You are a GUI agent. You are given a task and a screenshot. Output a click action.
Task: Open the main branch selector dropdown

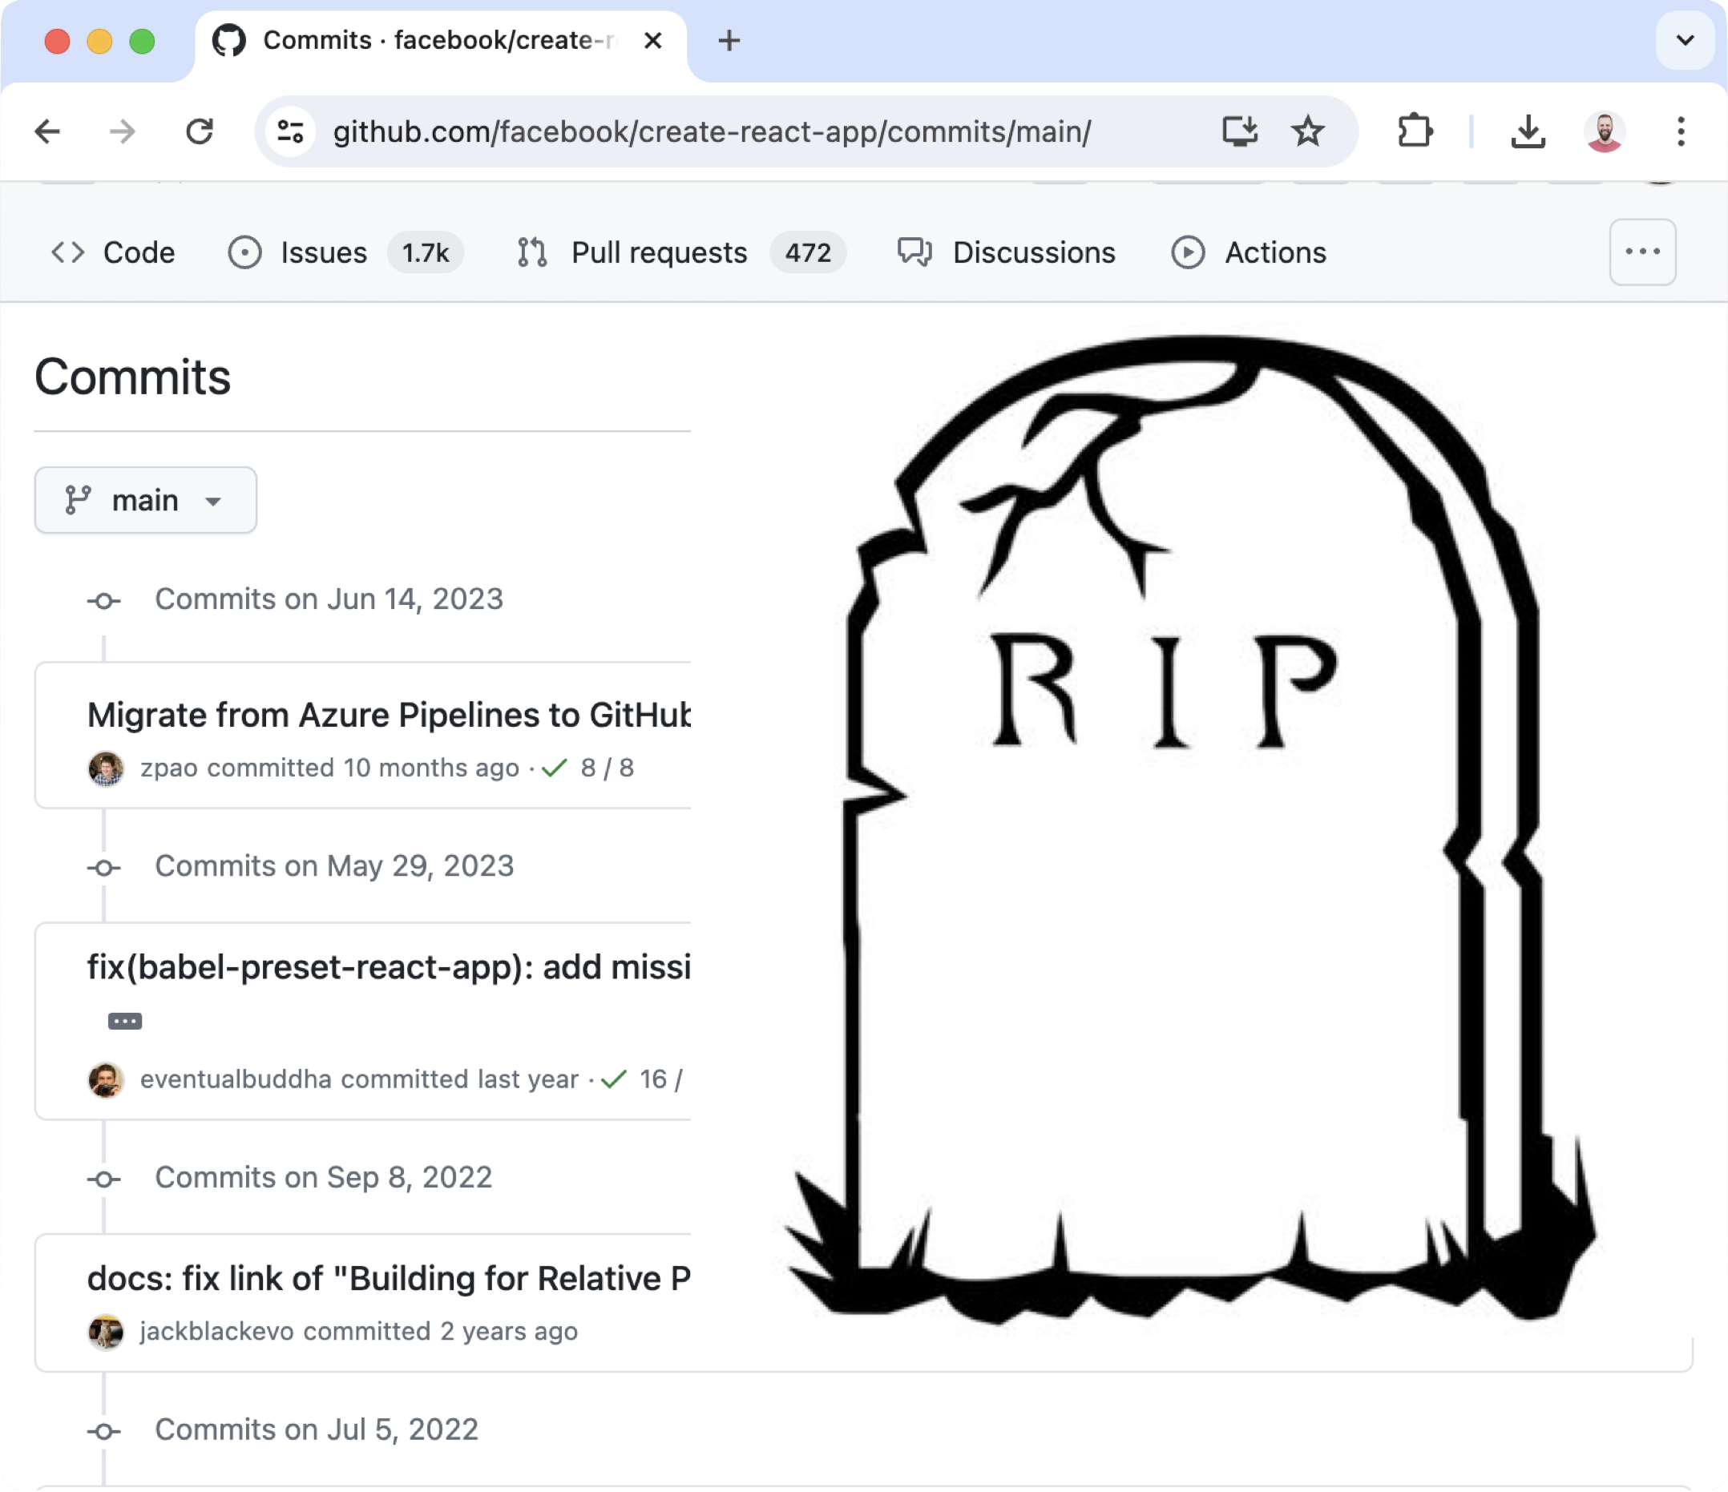[145, 500]
